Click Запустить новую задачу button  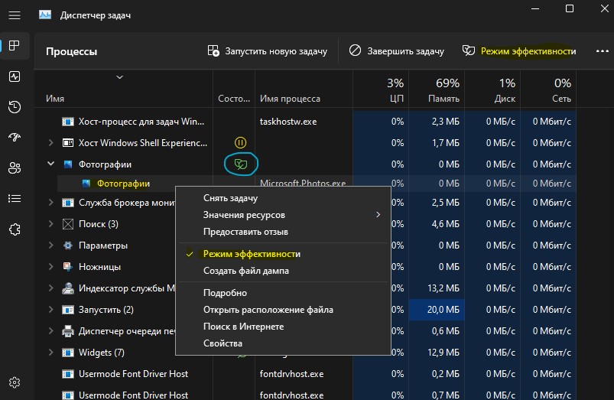point(268,51)
